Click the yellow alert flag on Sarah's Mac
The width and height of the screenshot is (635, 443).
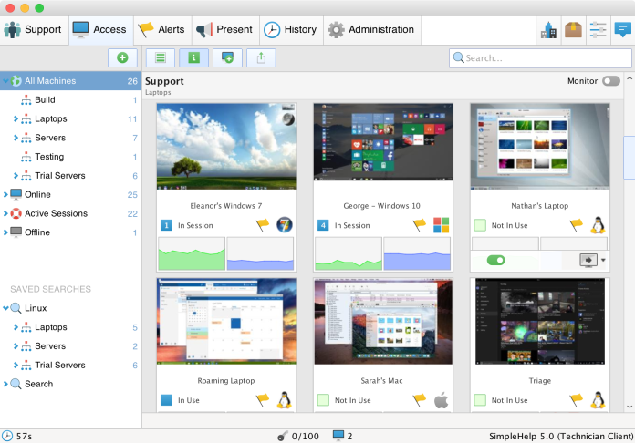(x=420, y=399)
